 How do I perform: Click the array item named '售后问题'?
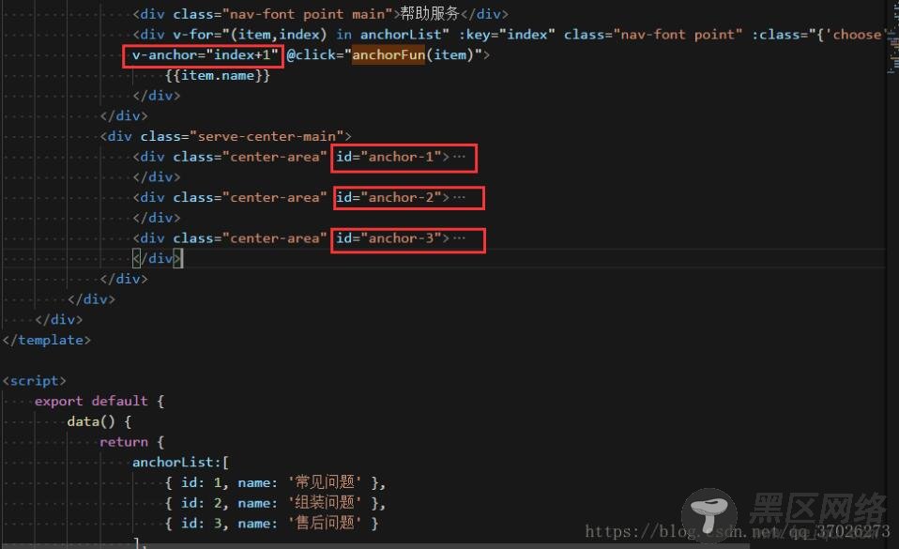tap(272, 523)
